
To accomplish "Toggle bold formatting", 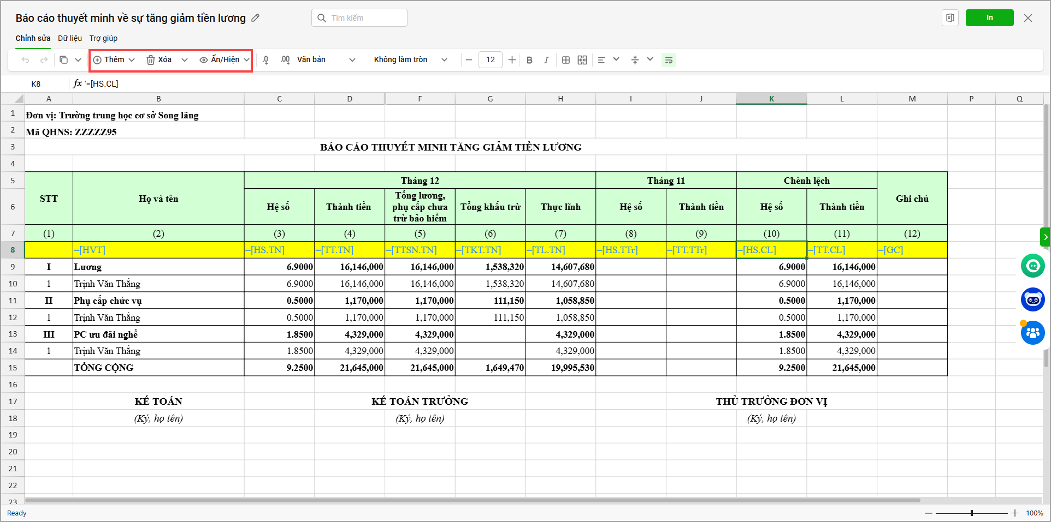I will pos(529,60).
